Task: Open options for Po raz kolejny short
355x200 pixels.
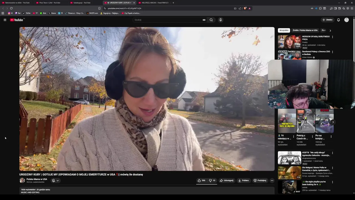Action: 331,136
